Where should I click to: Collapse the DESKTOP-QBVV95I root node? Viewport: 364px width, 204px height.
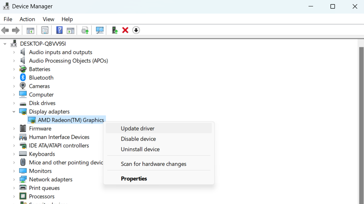5,44
